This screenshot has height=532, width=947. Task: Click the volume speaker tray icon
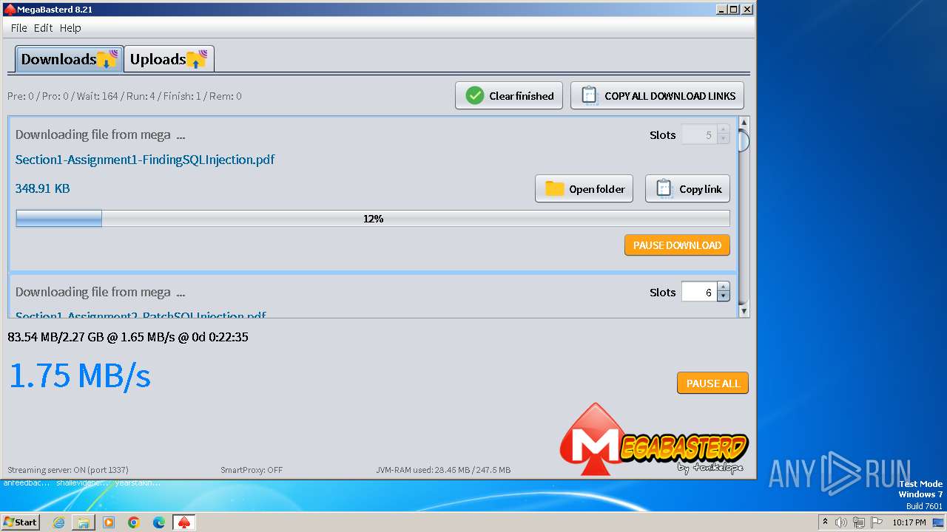[841, 522]
